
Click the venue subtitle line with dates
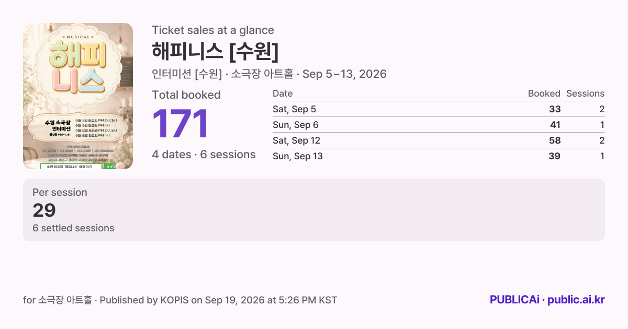[x=269, y=74]
